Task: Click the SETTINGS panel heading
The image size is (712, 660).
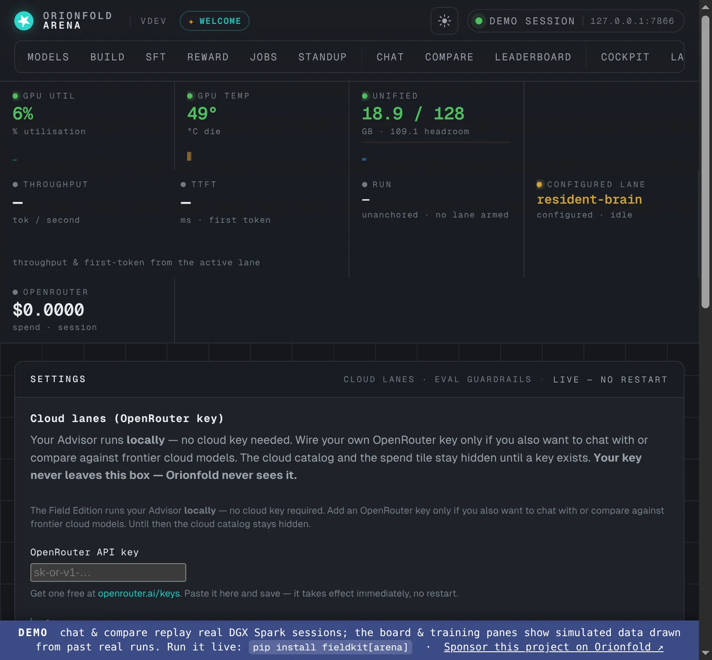Action: [58, 379]
